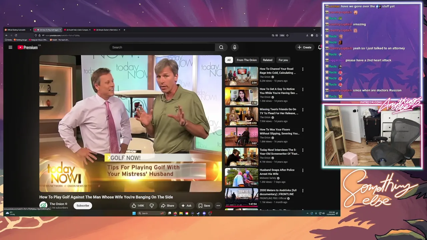Open Discord from the taskbar
Image resolution: width=427 pixels, height=240 pixels.
204,213
